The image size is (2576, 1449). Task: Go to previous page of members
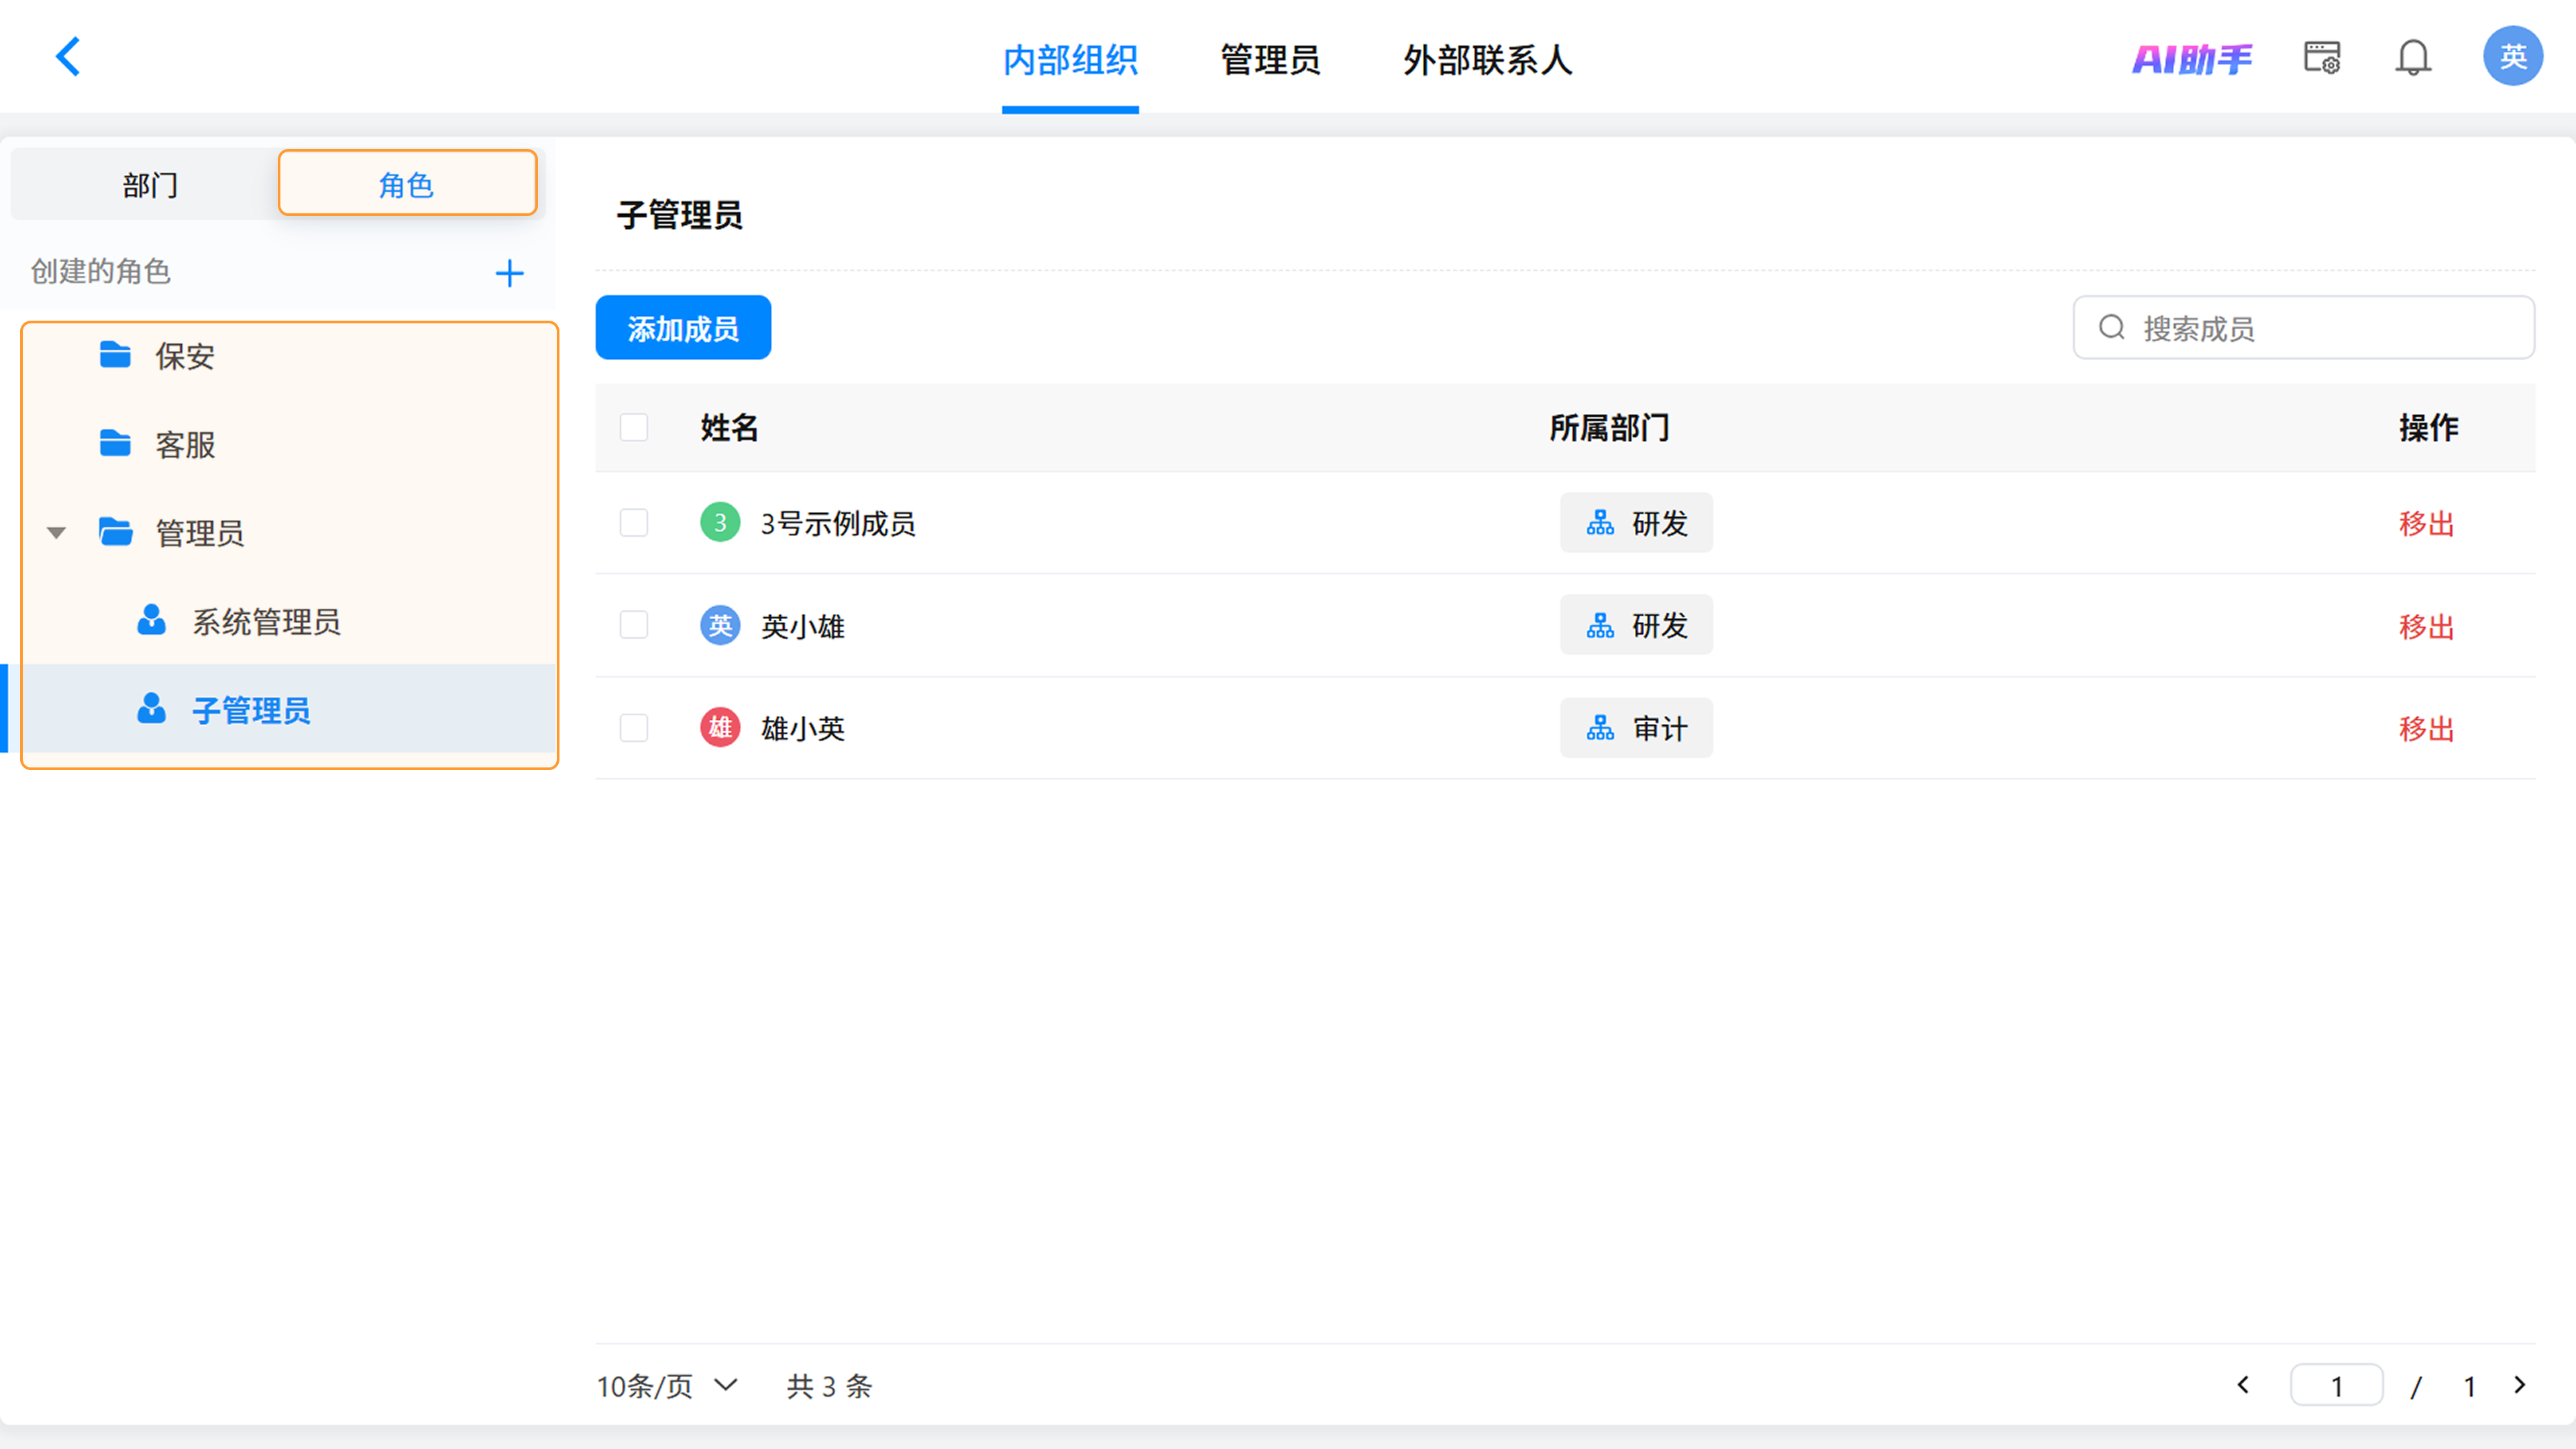tap(2243, 1385)
